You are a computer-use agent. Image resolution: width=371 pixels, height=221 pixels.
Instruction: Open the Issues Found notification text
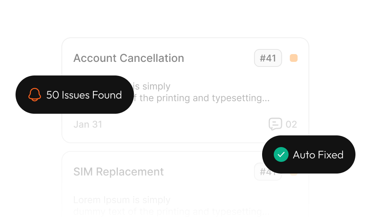84,95
